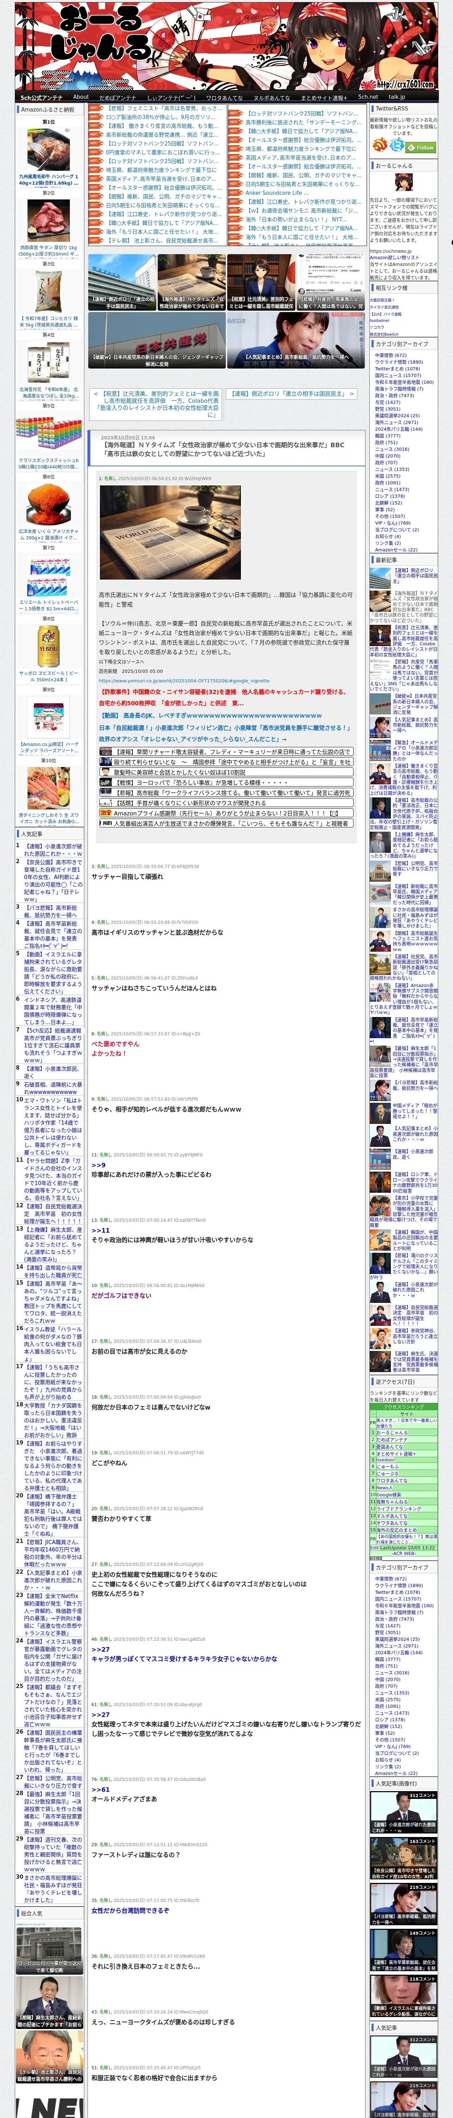Viewport: 453px width, 2118px height.
Task: Open category 国内ニュース (15707)
Action: click(398, 375)
